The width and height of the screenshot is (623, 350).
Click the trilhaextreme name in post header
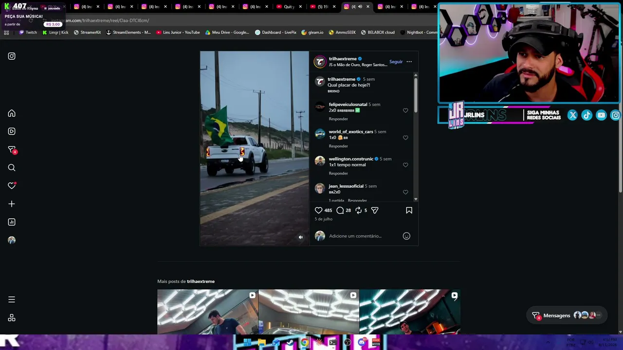coord(343,59)
